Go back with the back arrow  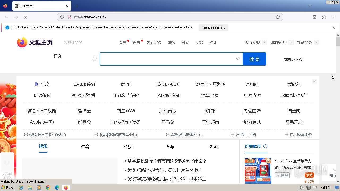coord(6,17)
